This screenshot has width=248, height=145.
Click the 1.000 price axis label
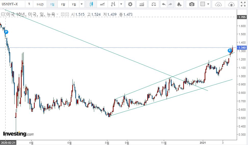point(242,76)
